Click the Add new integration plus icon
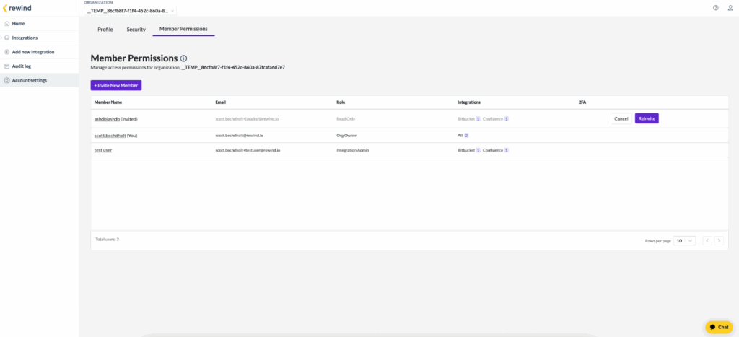The width and height of the screenshot is (739, 337). click(x=6, y=52)
